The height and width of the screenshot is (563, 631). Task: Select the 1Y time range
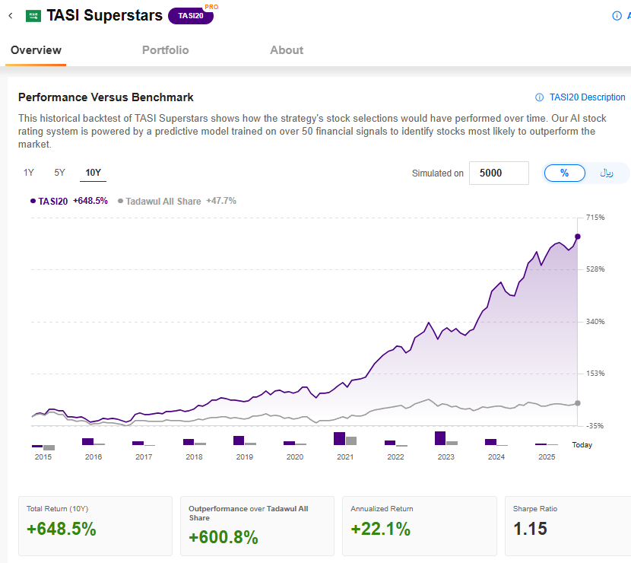coord(29,173)
